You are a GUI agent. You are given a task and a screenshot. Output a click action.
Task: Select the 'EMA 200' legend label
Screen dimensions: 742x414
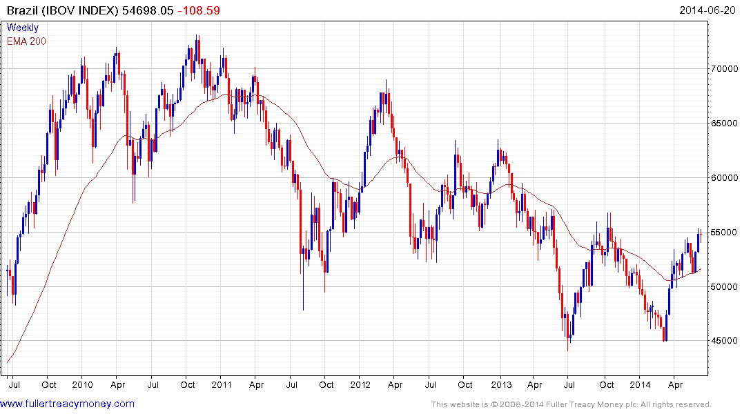coord(26,41)
